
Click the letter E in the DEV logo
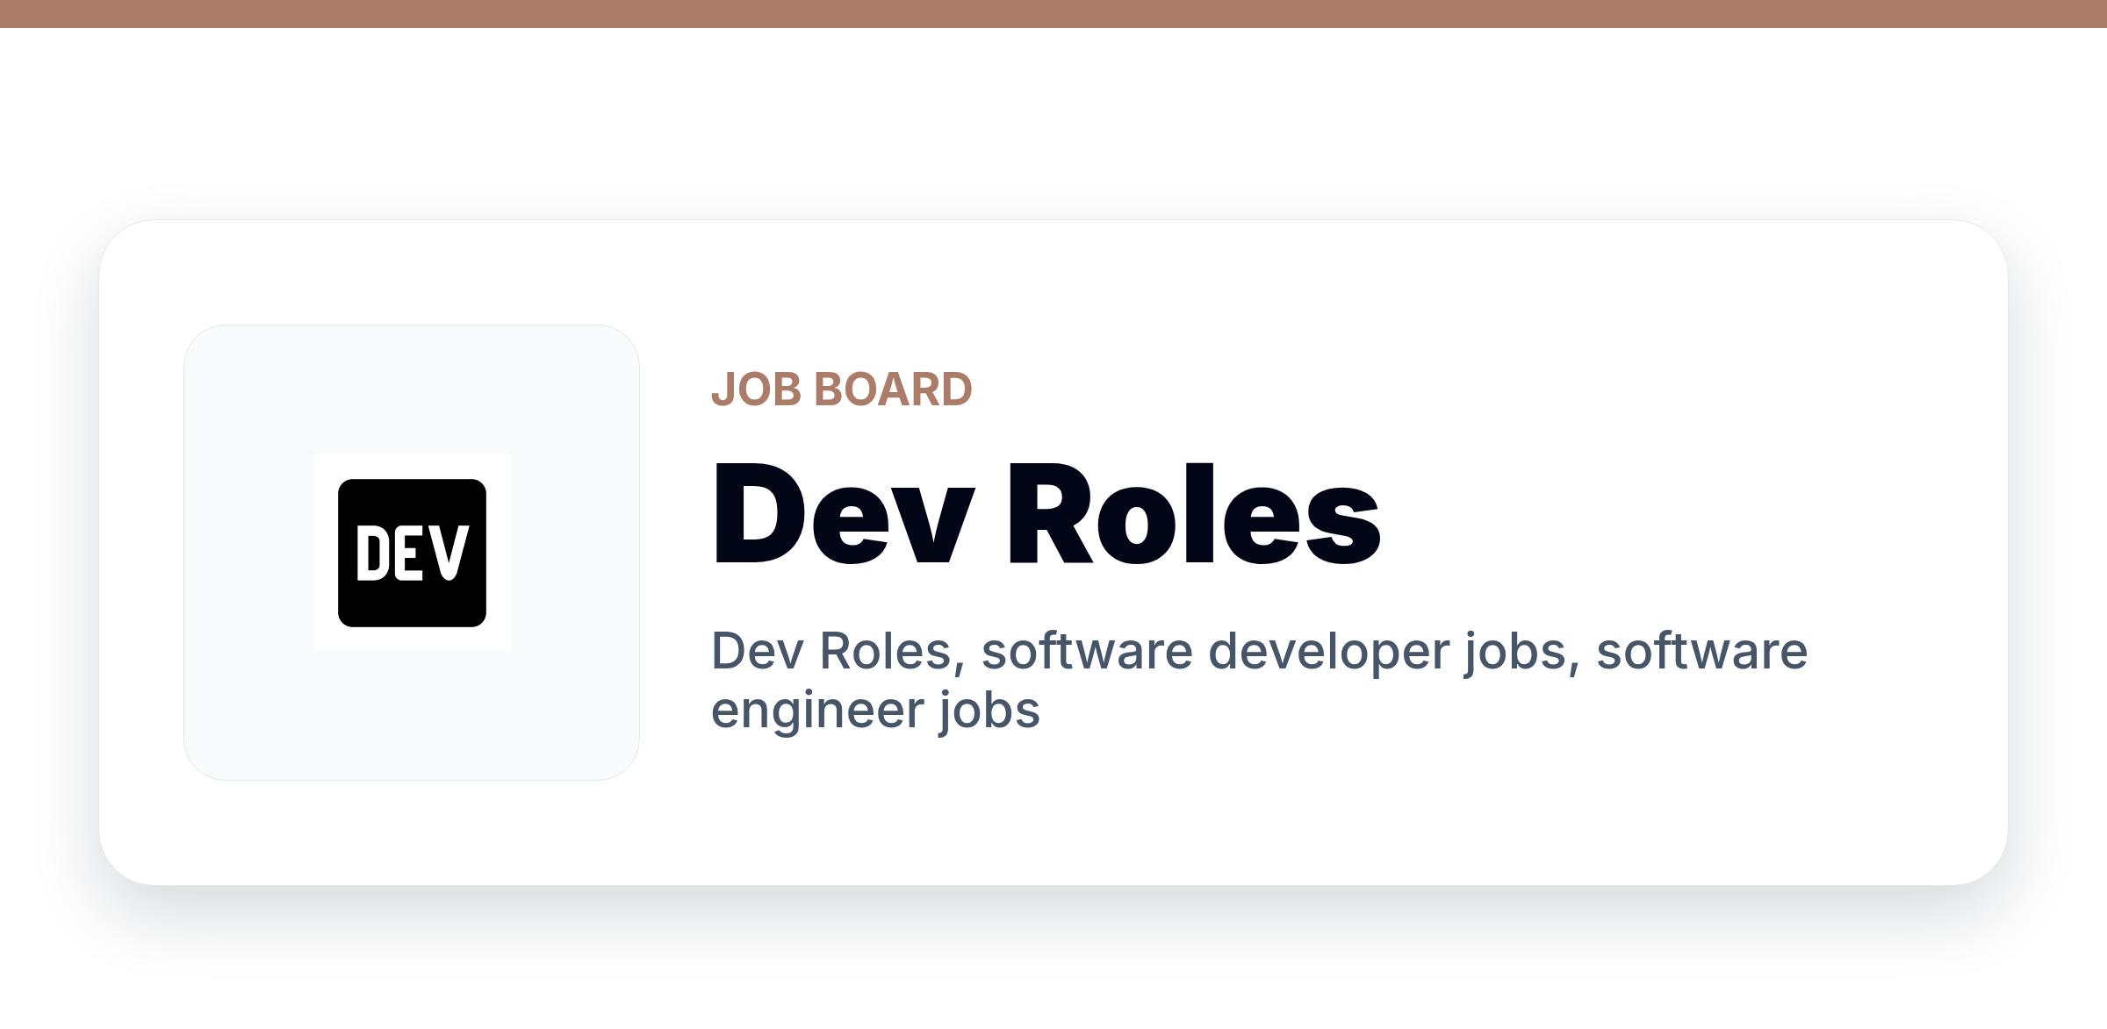tap(412, 553)
